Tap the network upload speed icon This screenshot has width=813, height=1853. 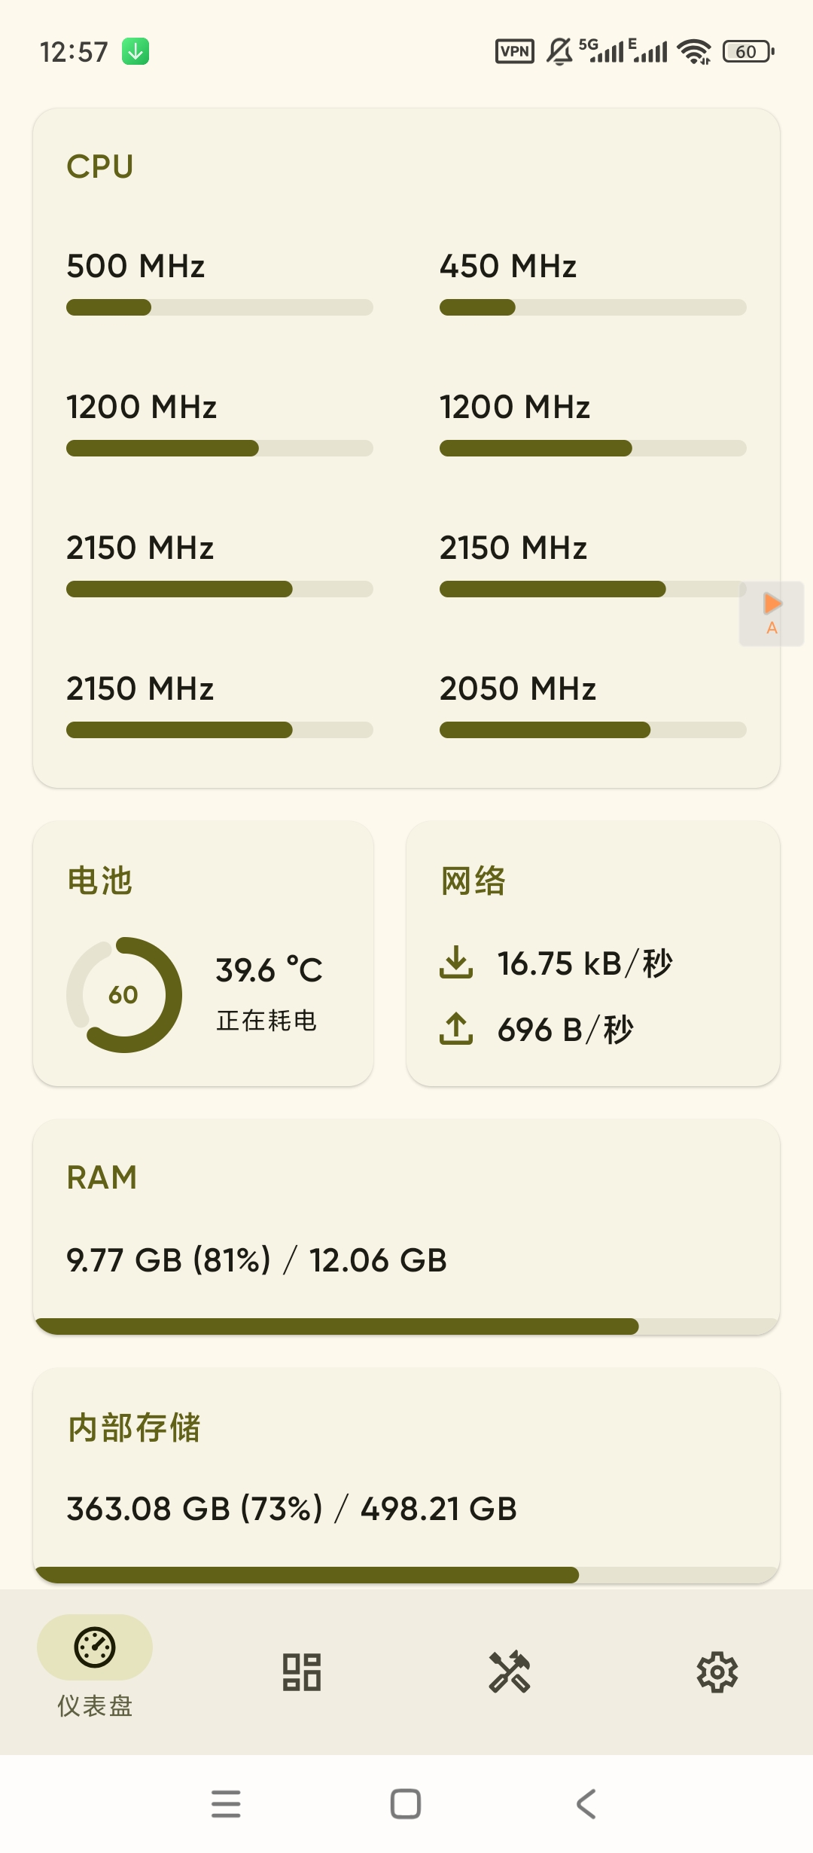[x=456, y=1028]
